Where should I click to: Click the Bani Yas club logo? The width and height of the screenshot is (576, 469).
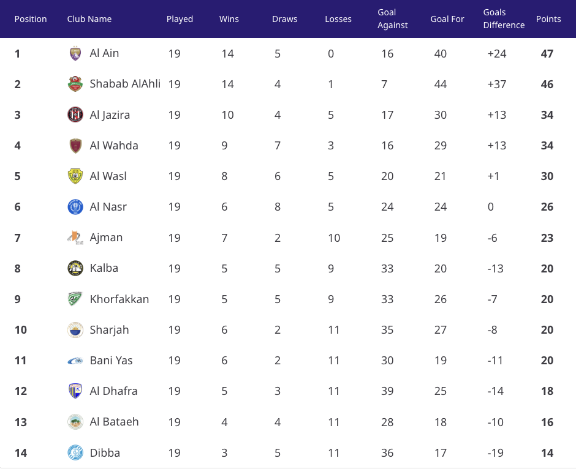coord(75,361)
